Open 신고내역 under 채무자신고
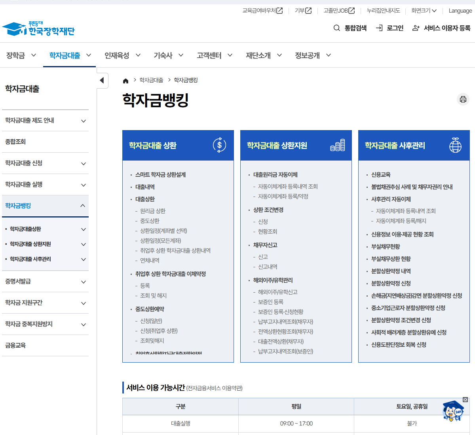The image size is (475, 435). [268, 267]
